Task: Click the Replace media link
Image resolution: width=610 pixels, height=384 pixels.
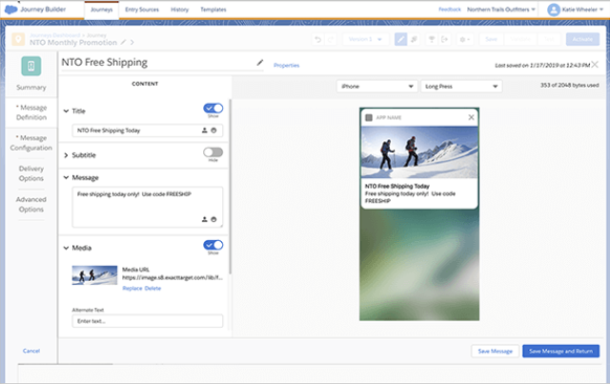Action: tap(132, 289)
